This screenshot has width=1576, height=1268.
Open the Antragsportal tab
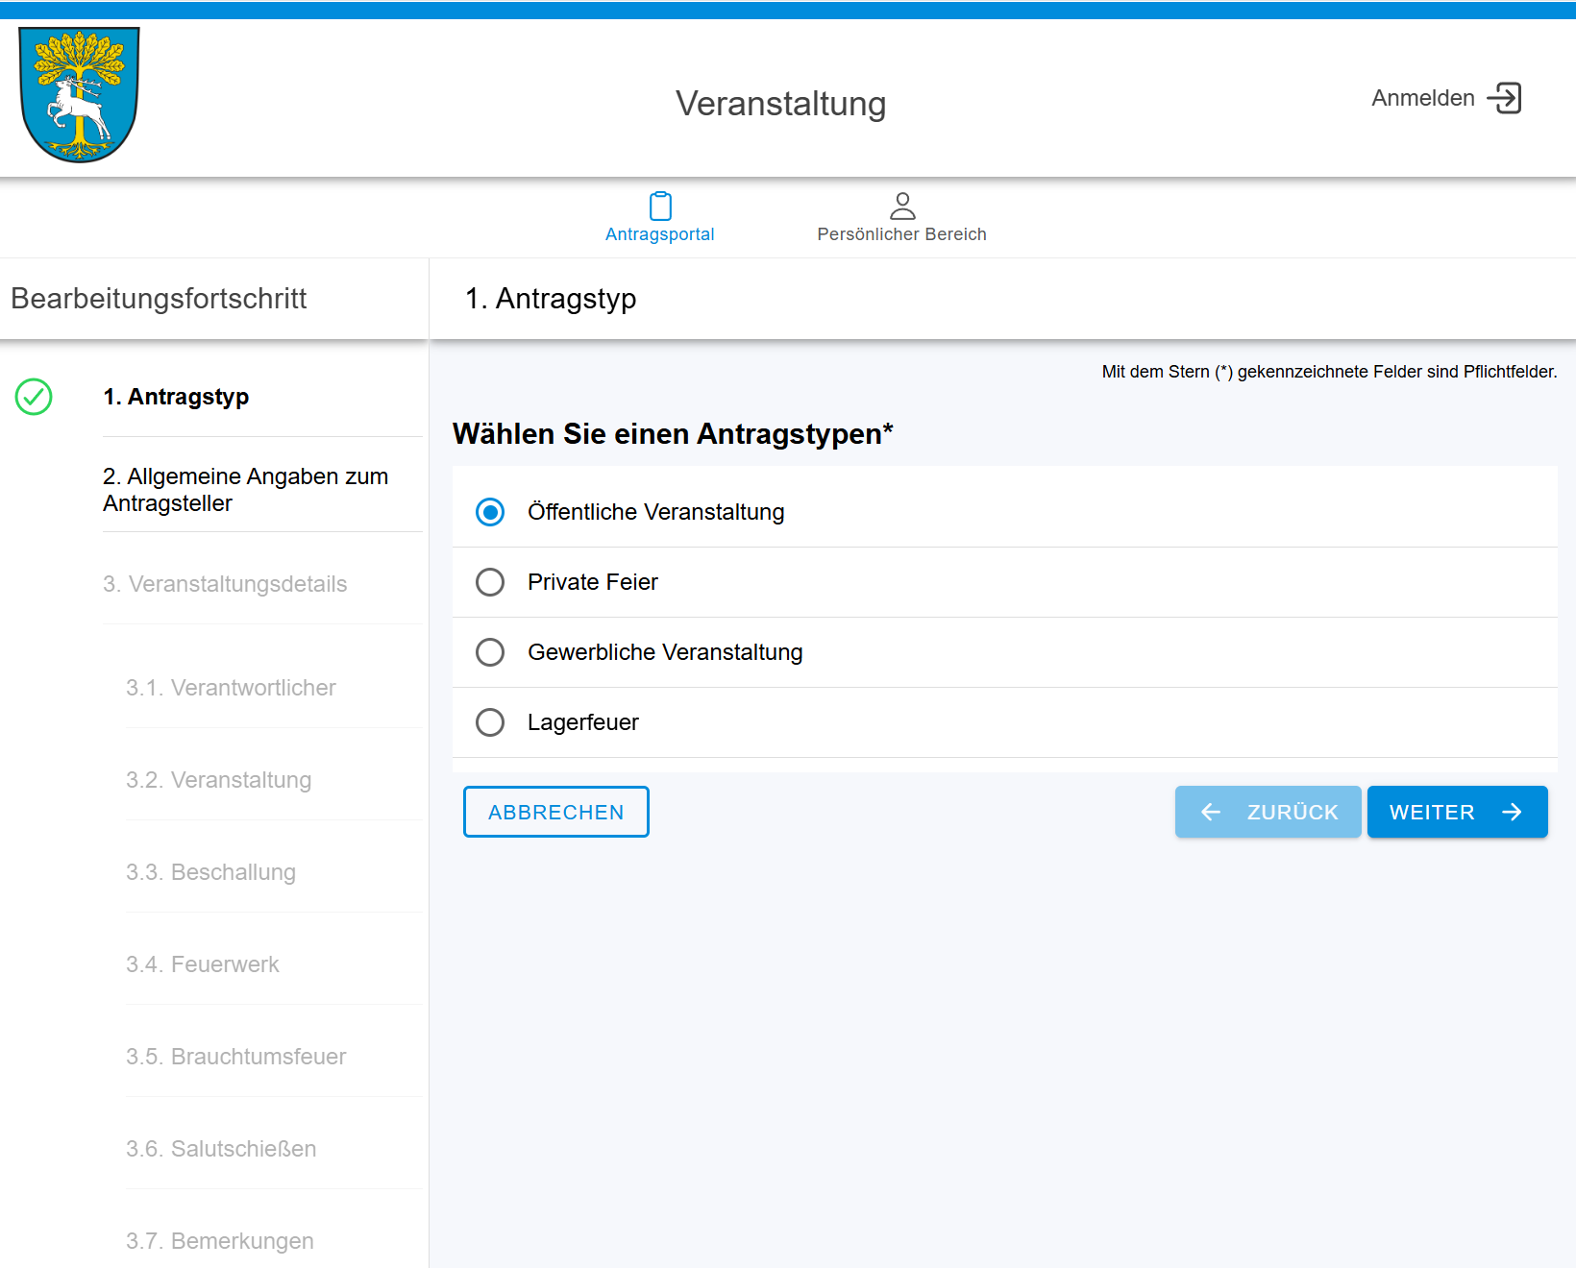click(x=660, y=234)
